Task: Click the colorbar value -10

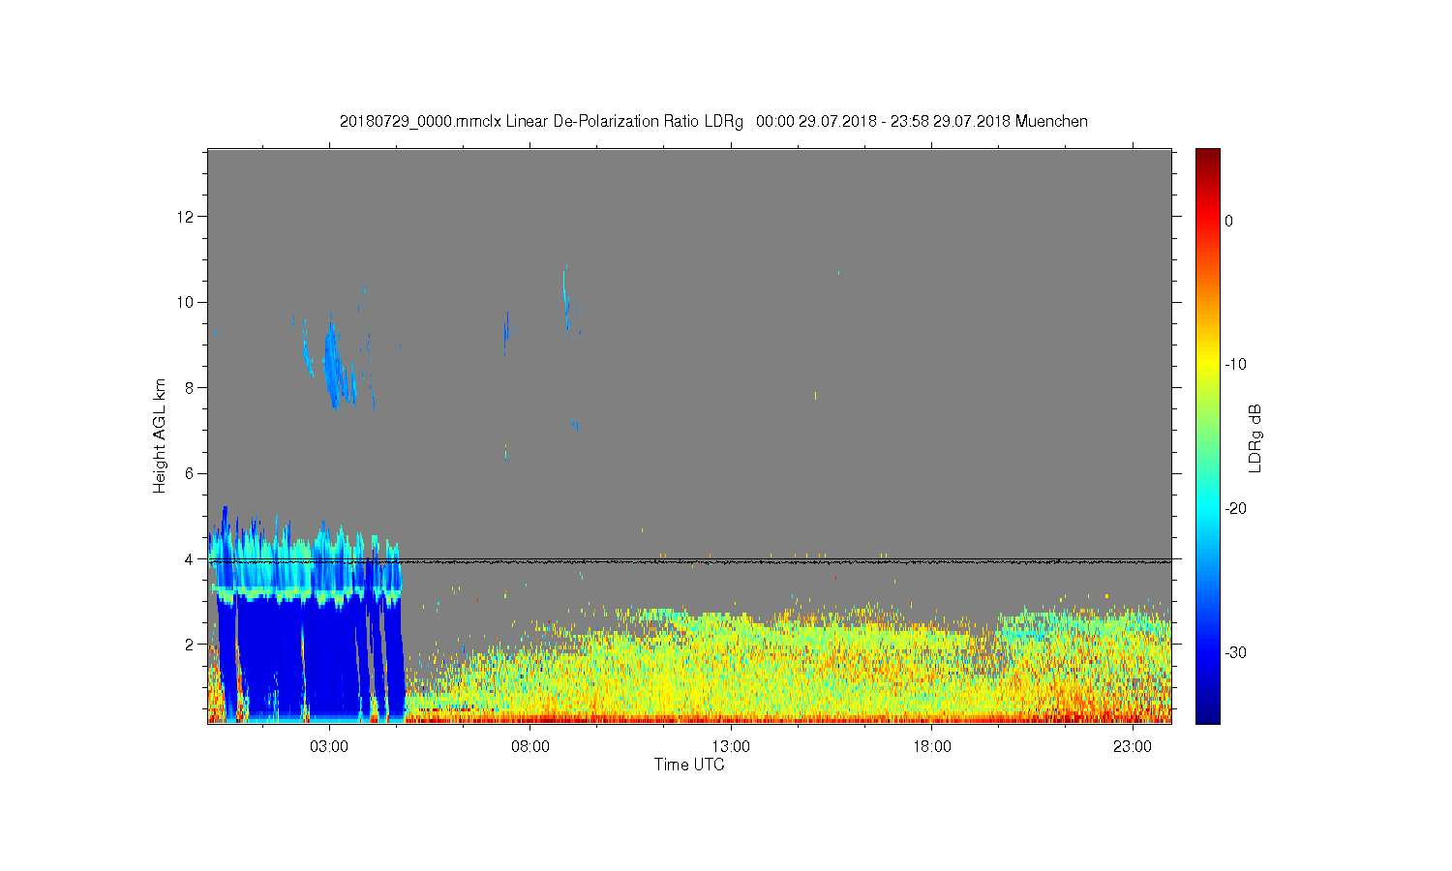Action: pos(1235,365)
